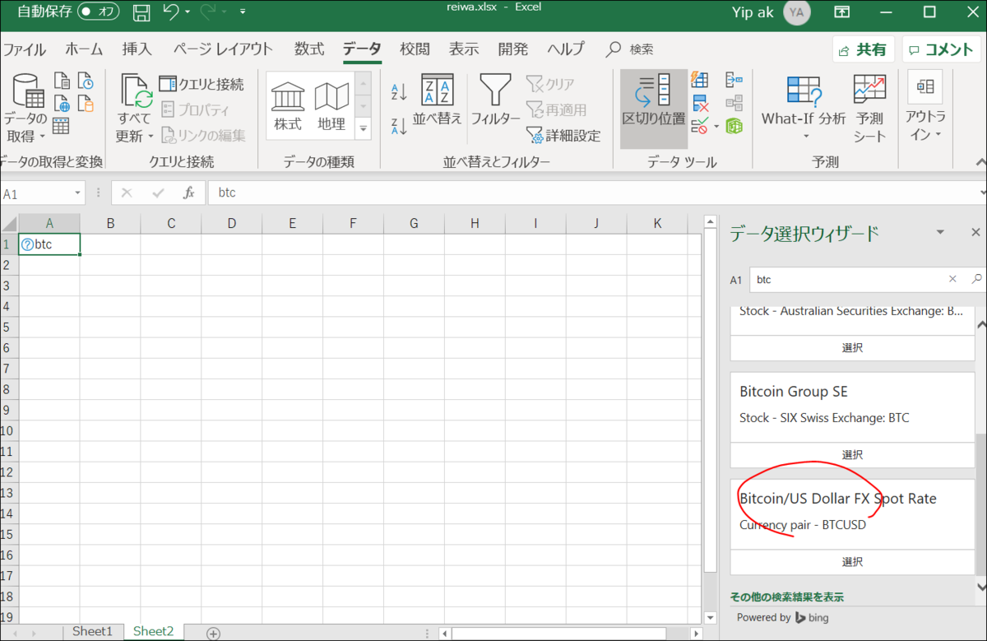The height and width of the screenshot is (641, 987).
Task: Click the Manage Data Model green icon
Action: pyautogui.click(x=734, y=126)
